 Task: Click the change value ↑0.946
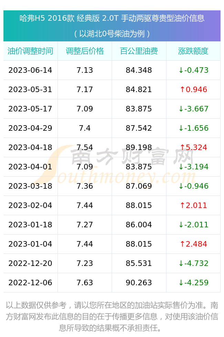[x=194, y=89]
